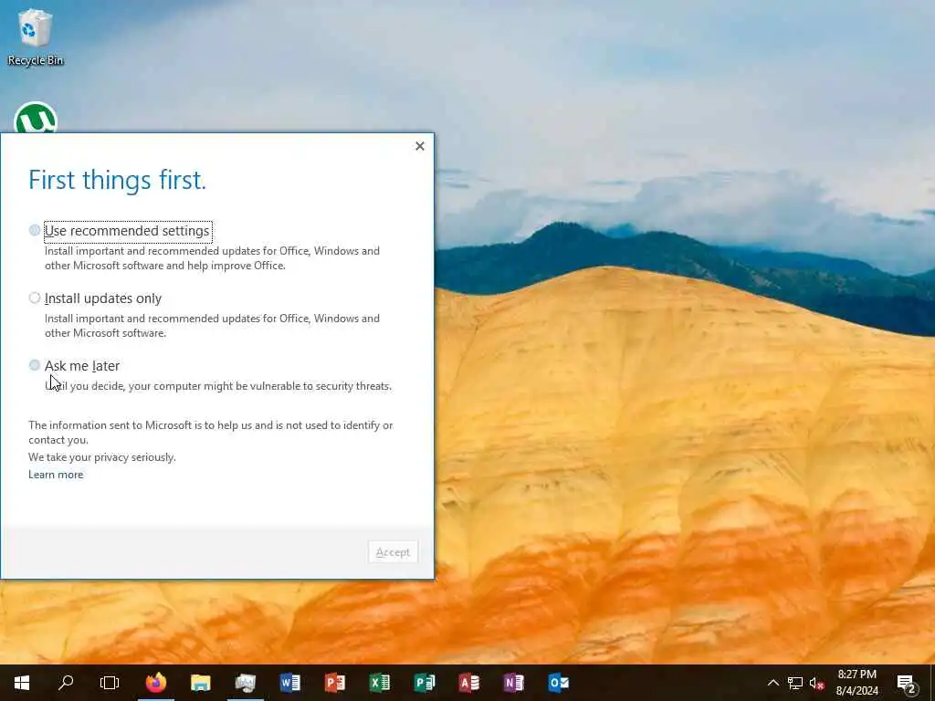This screenshot has width=935, height=701.
Task: Click the vulnerable to security threats description
Action: [x=218, y=386]
